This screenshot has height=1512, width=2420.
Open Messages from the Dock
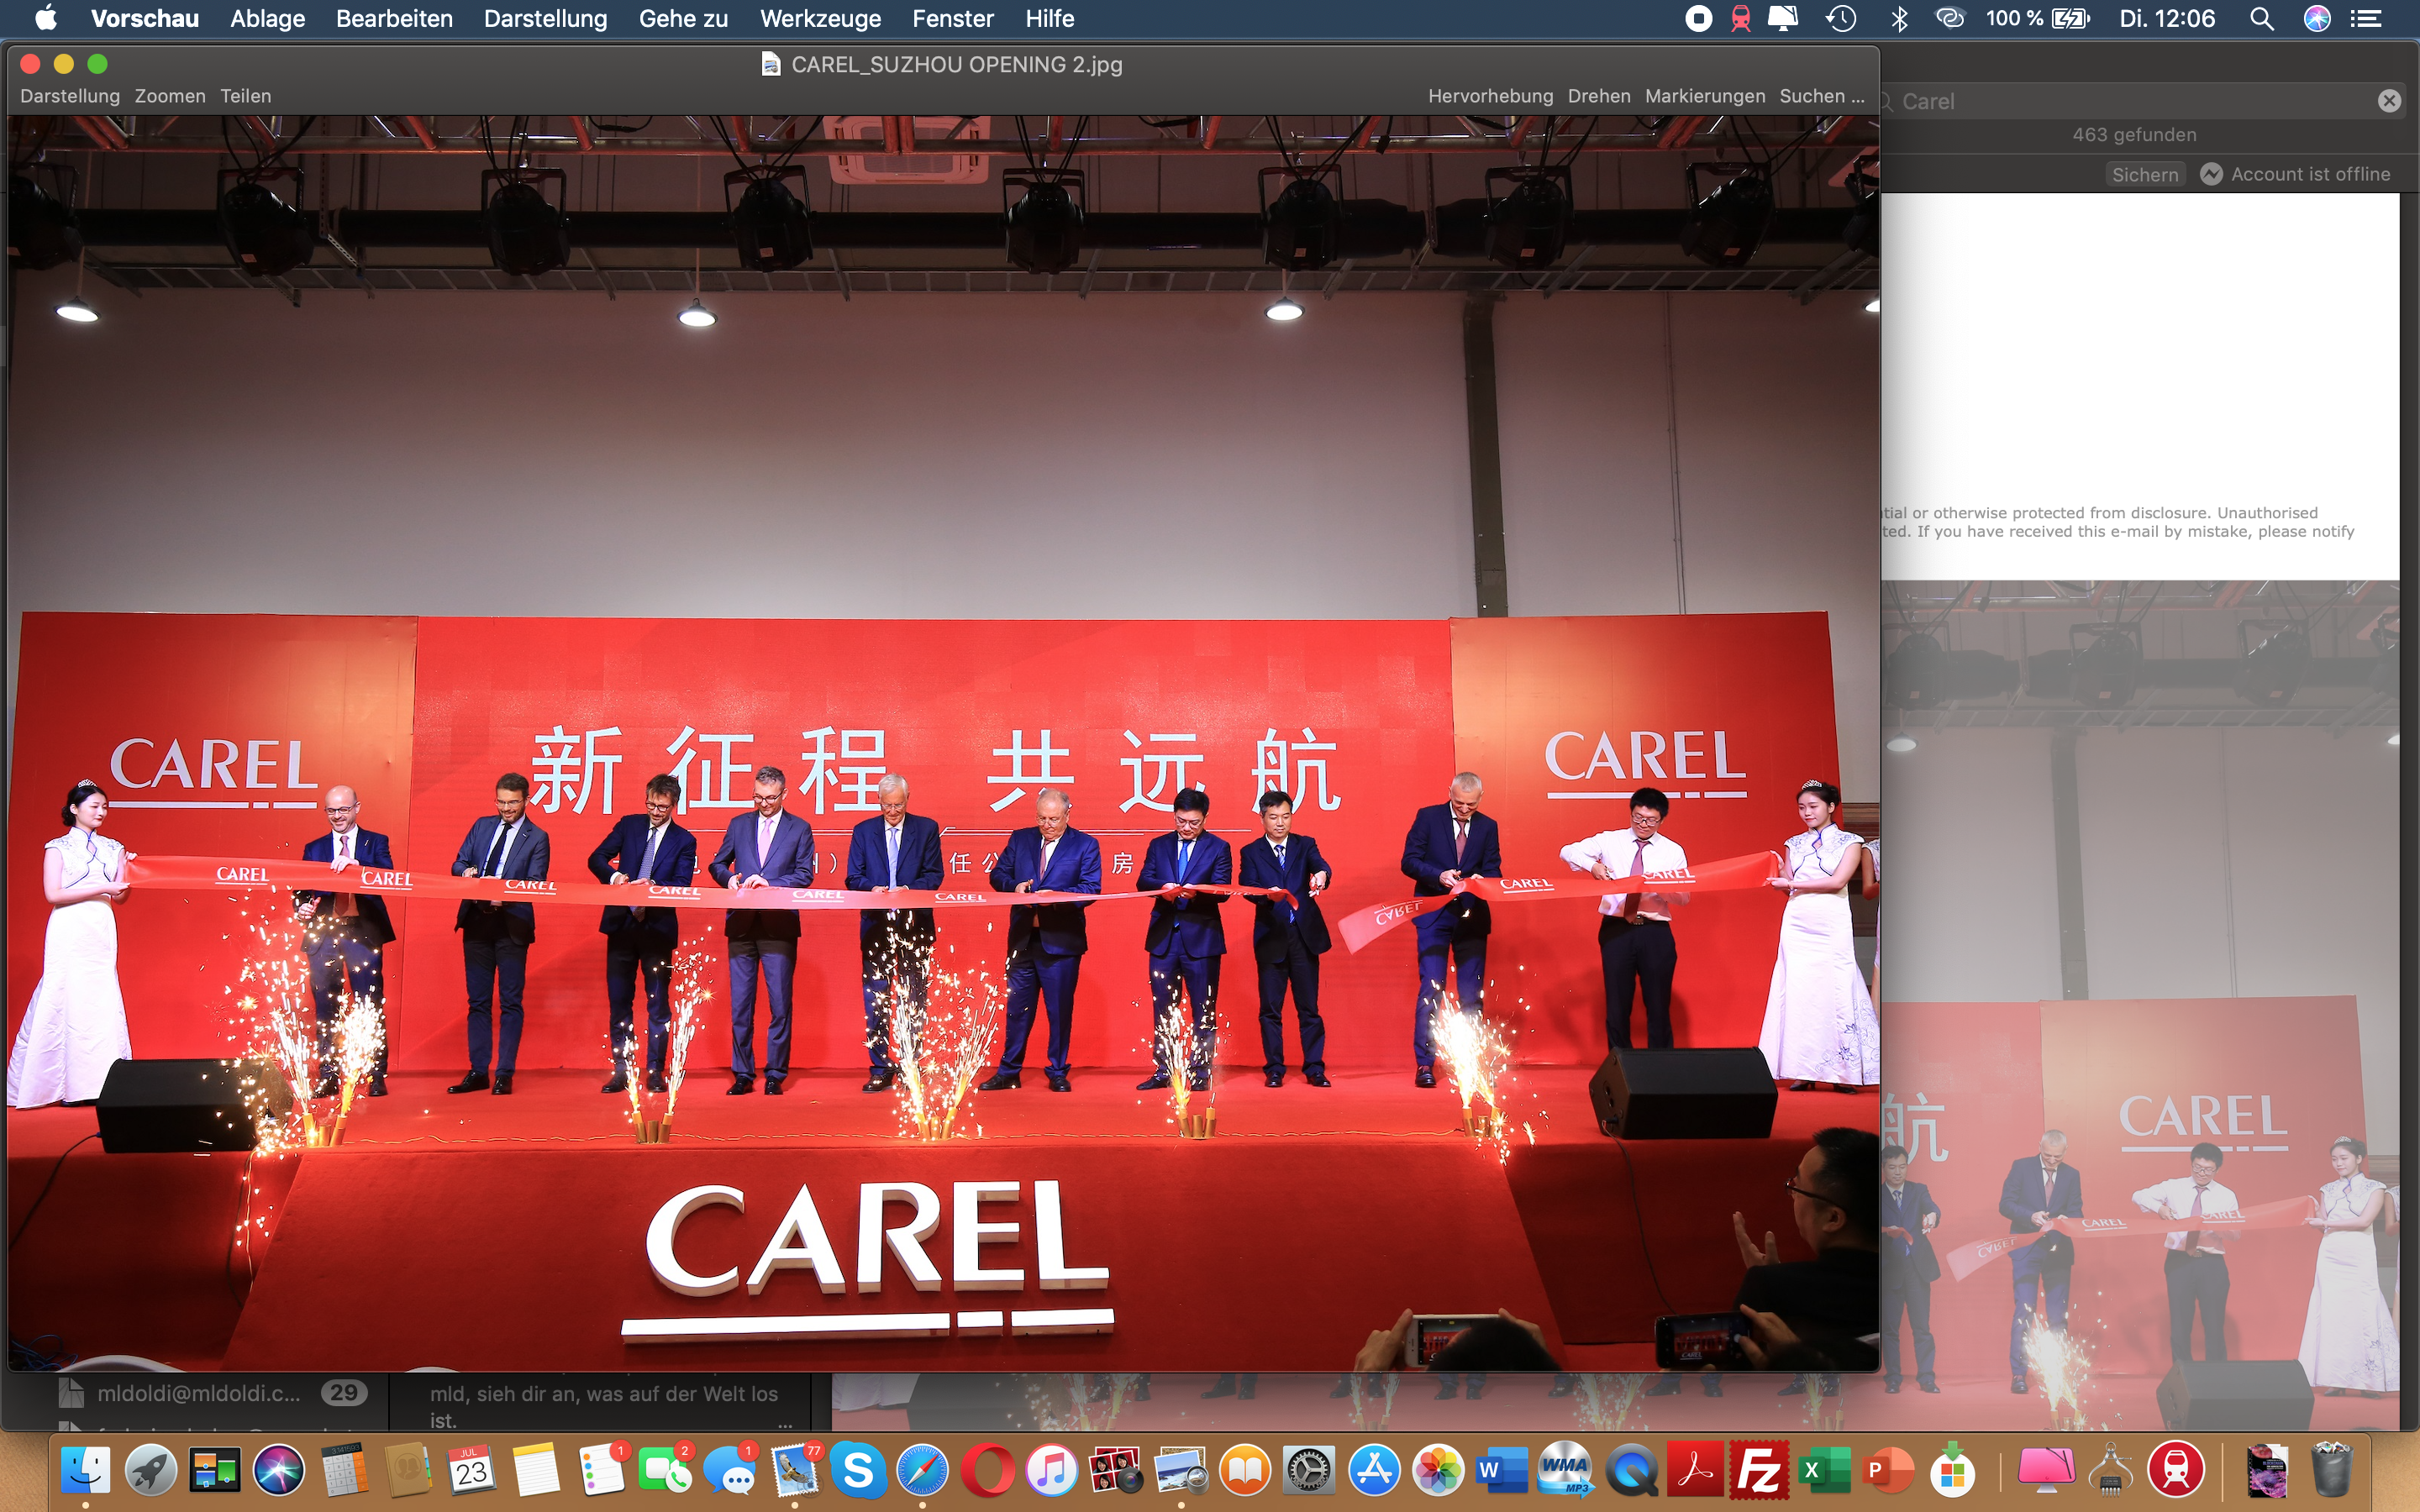tap(730, 1470)
